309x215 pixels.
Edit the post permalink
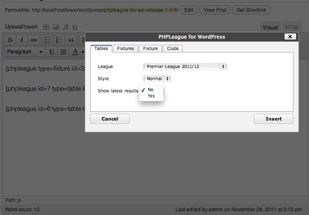pyautogui.click(x=189, y=10)
